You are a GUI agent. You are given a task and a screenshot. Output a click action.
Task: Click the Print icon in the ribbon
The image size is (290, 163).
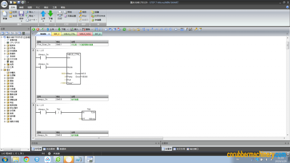[60, 14]
